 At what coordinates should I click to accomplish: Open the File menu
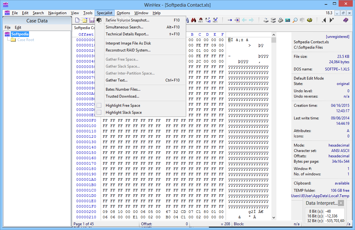tap(15, 13)
